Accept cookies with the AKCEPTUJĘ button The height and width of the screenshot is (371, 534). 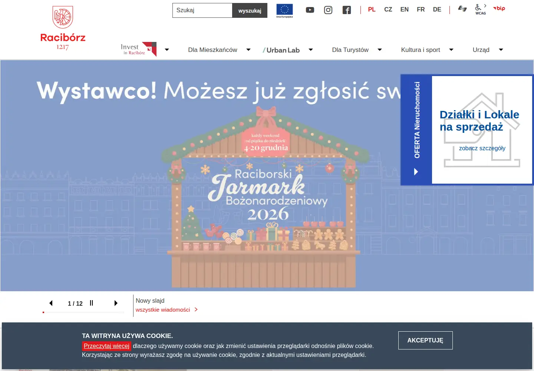pyautogui.click(x=425, y=340)
